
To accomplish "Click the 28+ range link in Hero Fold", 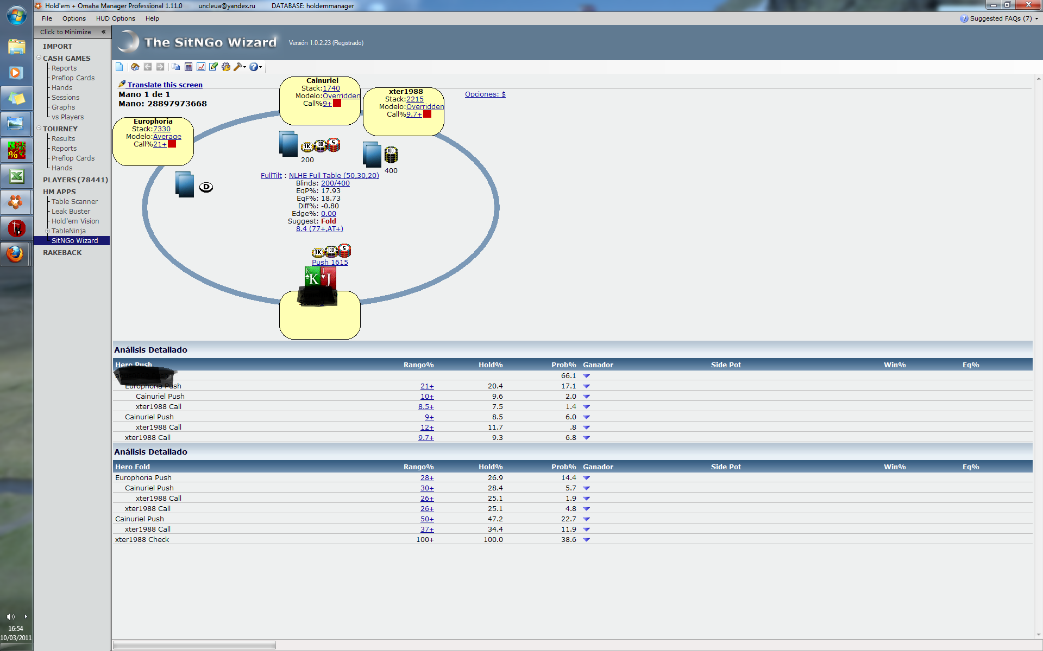I will 427,478.
